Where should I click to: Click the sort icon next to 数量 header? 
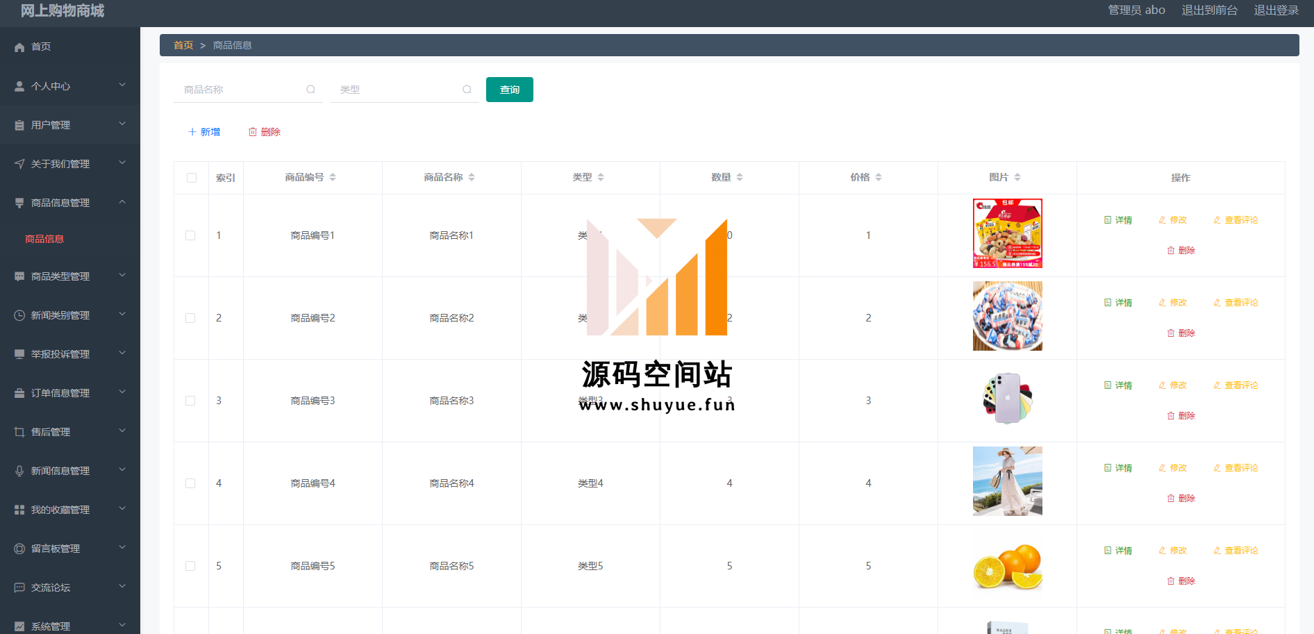[x=740, y=178]
